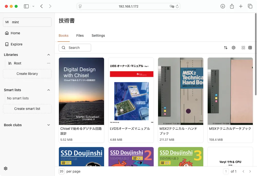This screenshot has width=257, height=176.
Task: Focus the Search books field
Action: pos(75,48)
